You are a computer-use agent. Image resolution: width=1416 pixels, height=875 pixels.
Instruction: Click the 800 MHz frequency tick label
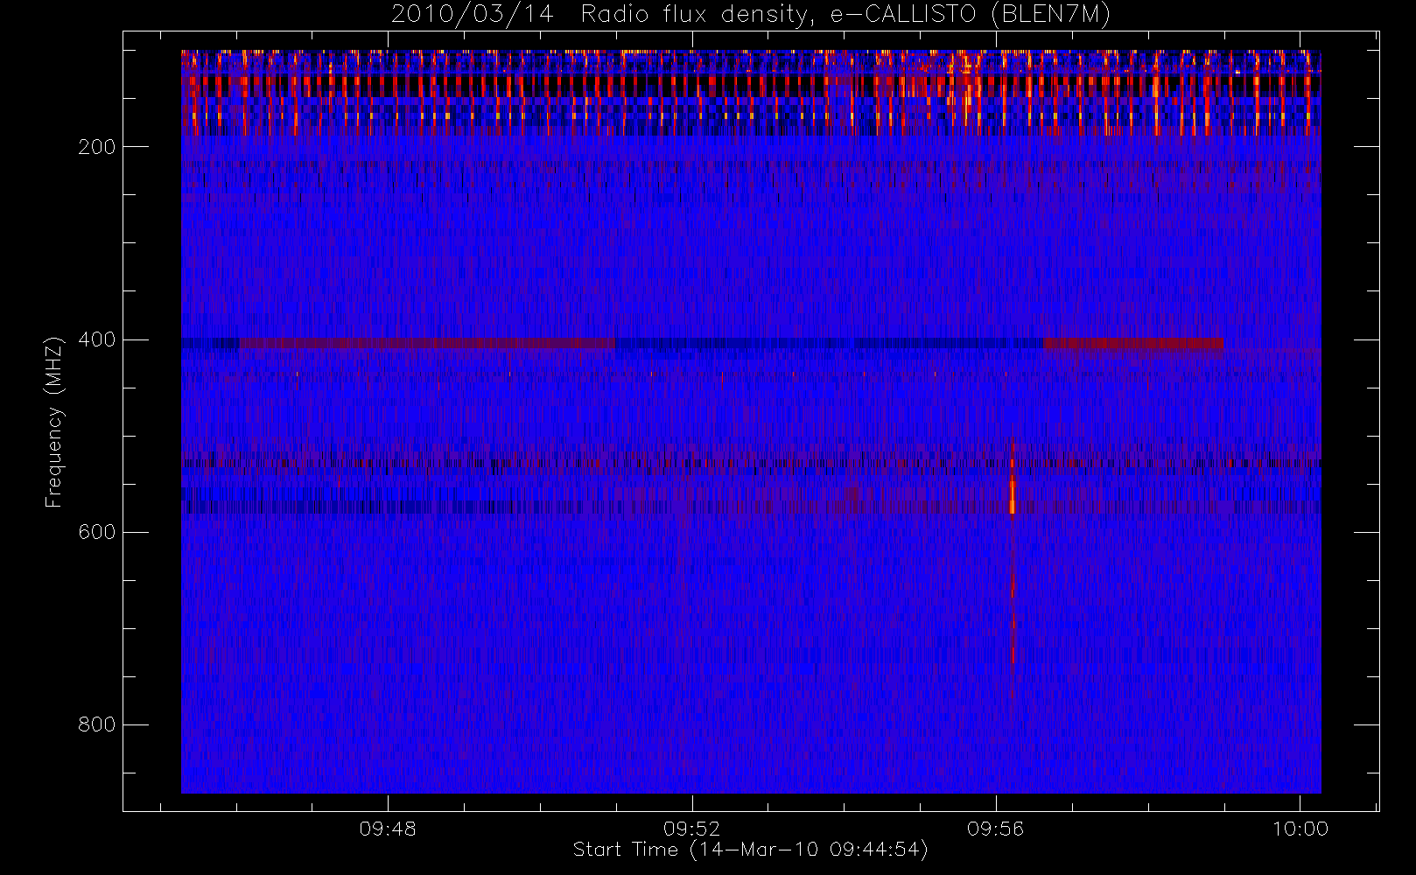coord(96,724)
